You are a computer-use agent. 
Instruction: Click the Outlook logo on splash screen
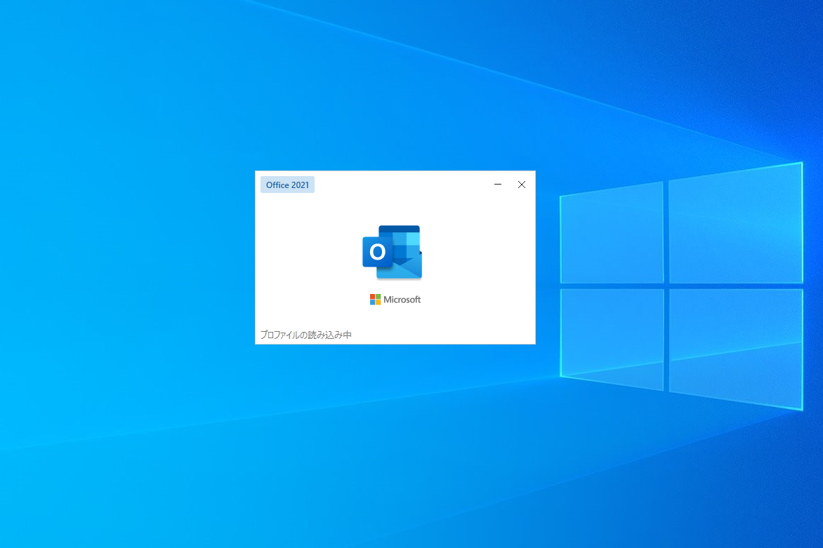point(392,252)
